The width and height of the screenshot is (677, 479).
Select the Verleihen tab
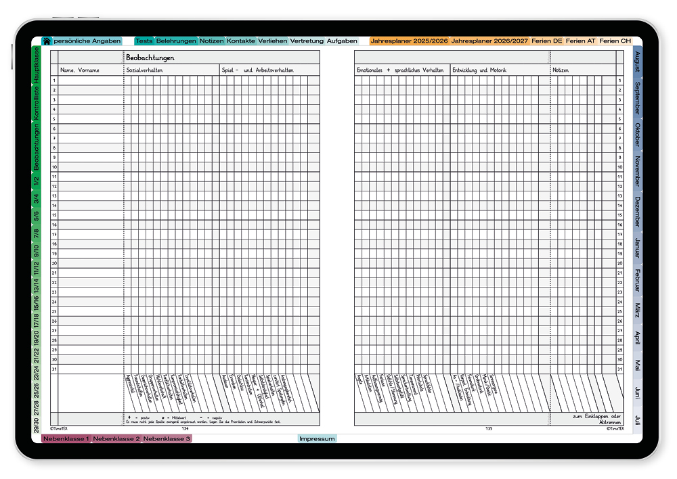coord(272,41)
